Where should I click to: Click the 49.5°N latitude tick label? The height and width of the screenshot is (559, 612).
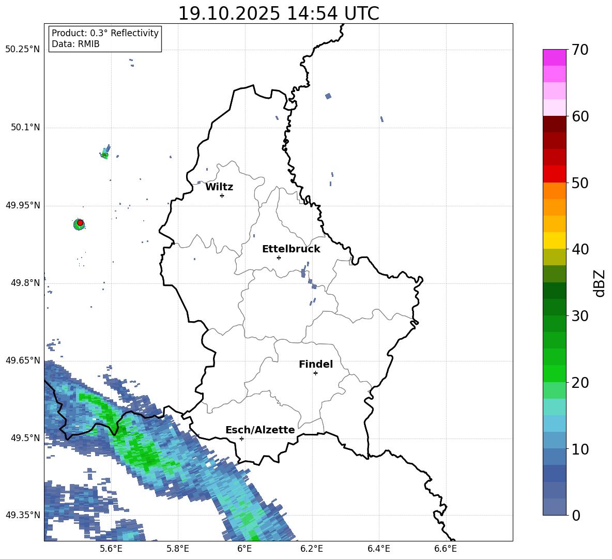25,438
